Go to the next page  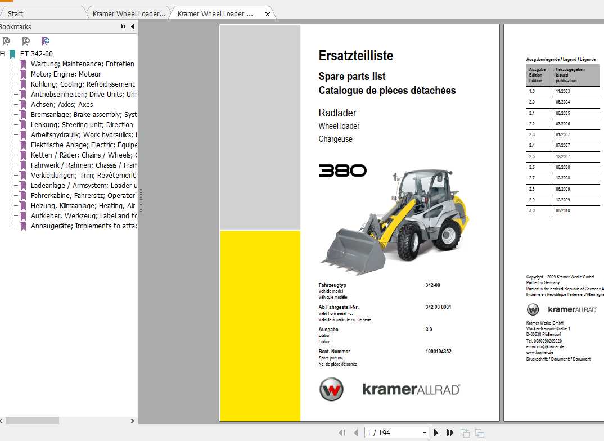(436, 433)
